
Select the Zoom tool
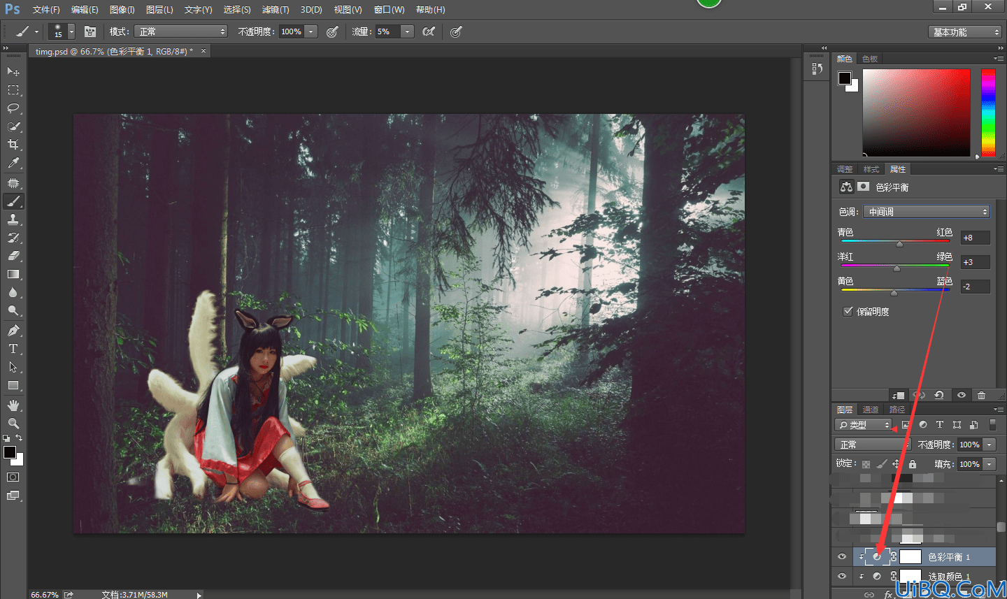click(13, 424)
